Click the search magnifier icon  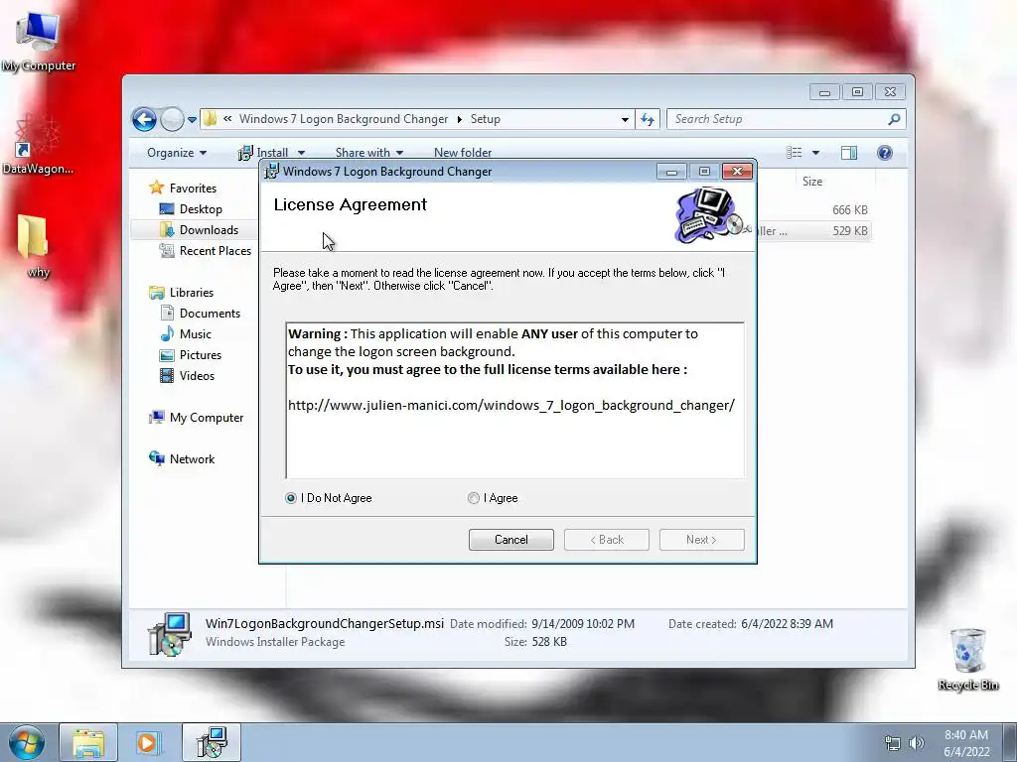click(895, 119)
